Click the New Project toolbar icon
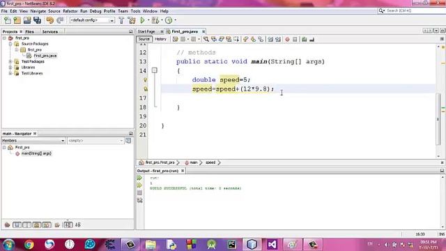This screenshot has width=446, height=251. (x=17, y=20)
